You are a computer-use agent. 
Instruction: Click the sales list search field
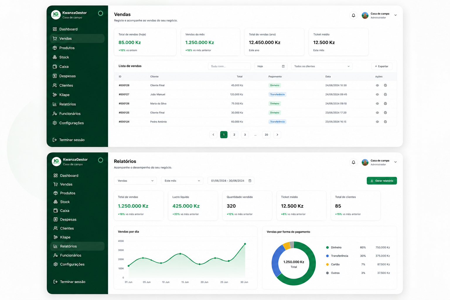pos(229,66)
